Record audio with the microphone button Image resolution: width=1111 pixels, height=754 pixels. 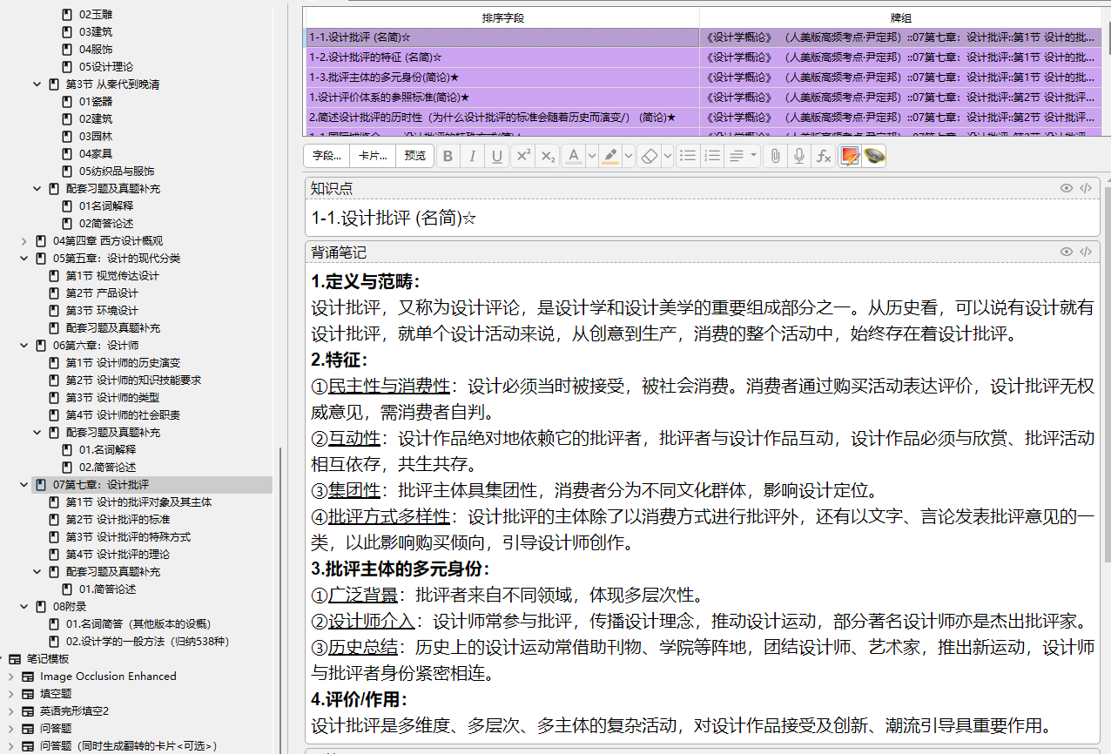[799, 156]
